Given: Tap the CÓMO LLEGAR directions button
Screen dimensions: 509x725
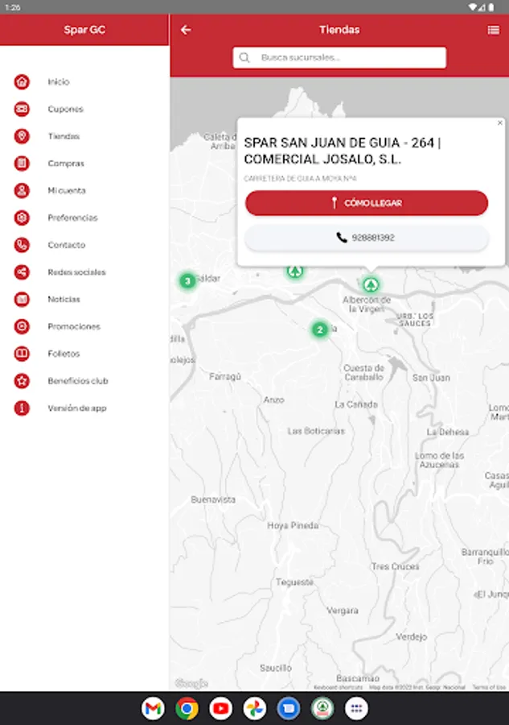Looking at the screenshot, I should pyautogui.click(x=367, y=203).
